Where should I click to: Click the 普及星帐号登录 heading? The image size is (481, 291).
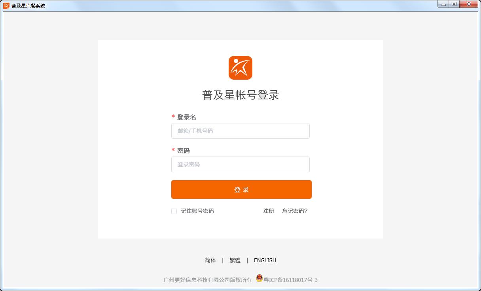[x=240, y=95]
